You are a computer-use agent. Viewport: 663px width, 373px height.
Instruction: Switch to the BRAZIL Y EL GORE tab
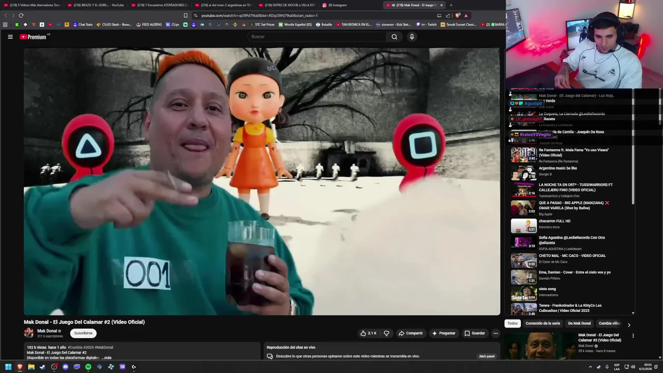point(95,5)
